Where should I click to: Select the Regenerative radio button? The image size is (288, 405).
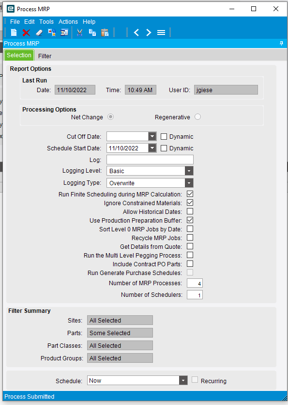[x=198, y=117]
